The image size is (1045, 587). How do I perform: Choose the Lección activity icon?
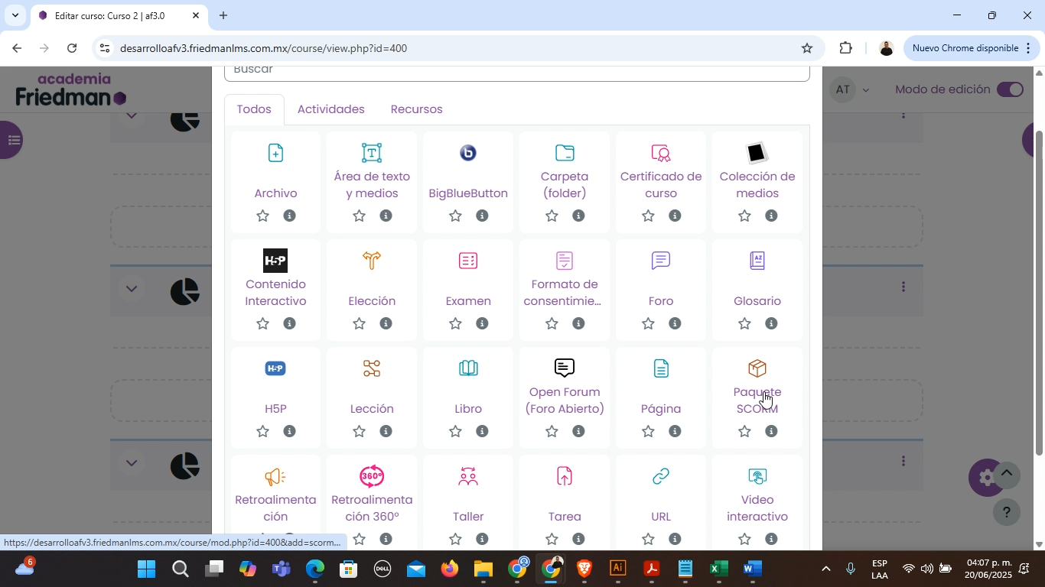pyautogui.click(x=372, y=368)
